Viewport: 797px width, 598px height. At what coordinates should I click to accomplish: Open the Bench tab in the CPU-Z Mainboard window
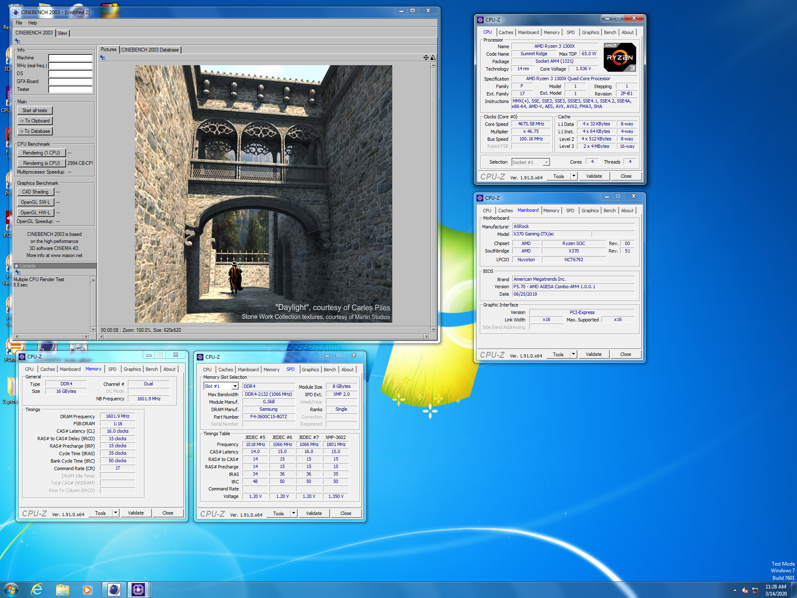[609, 211]
